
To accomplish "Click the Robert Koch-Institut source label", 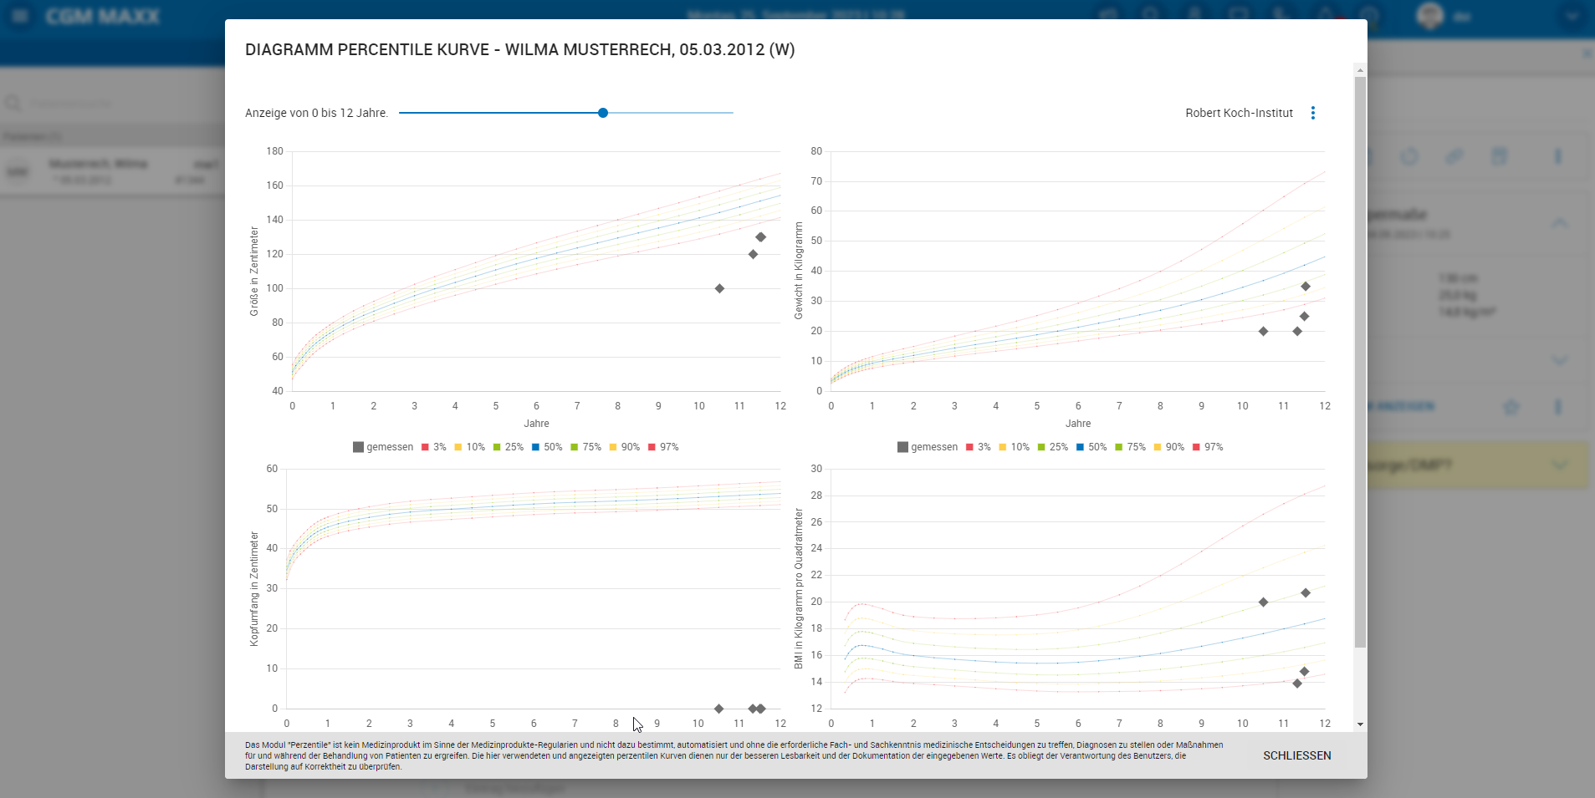I will pyautogui.click(x=1239, y=113).
